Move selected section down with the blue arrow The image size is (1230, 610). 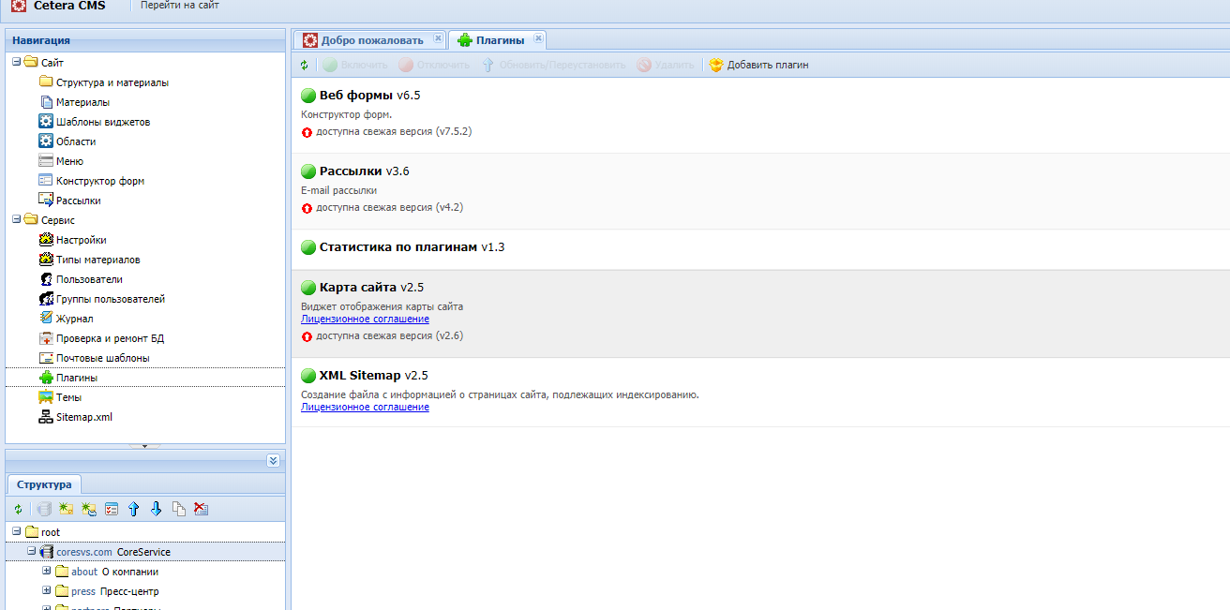point(156,509)
